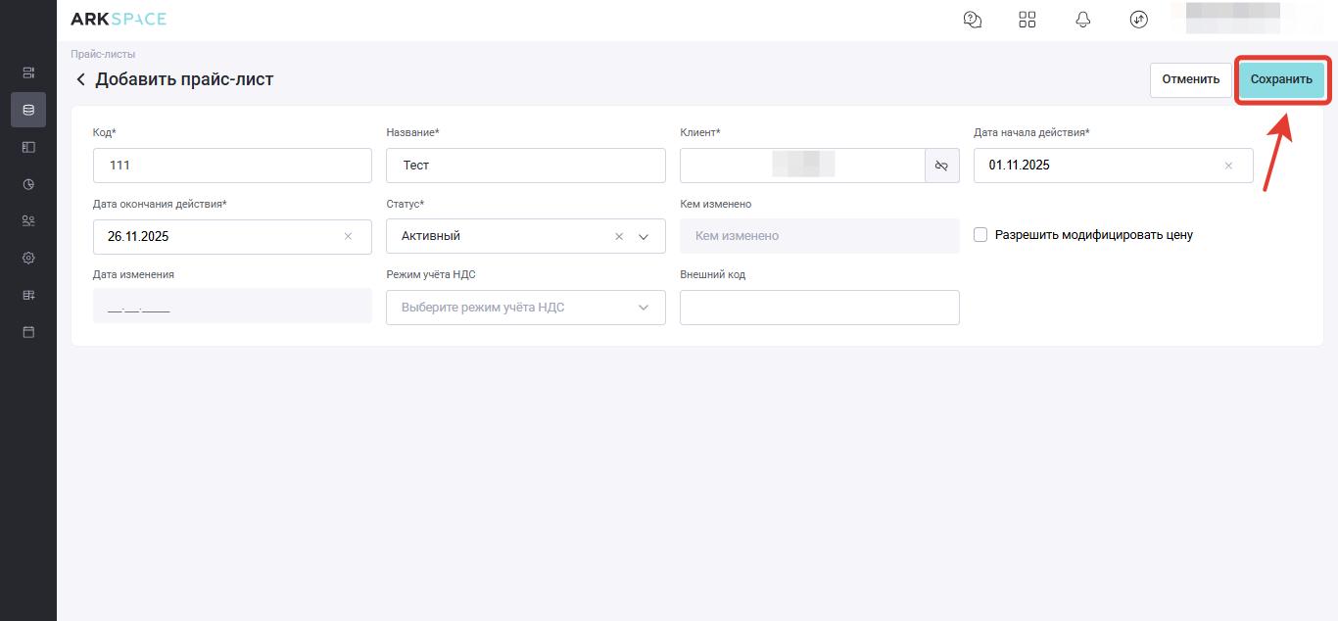Open the database section in sidebar

point(28,110)
